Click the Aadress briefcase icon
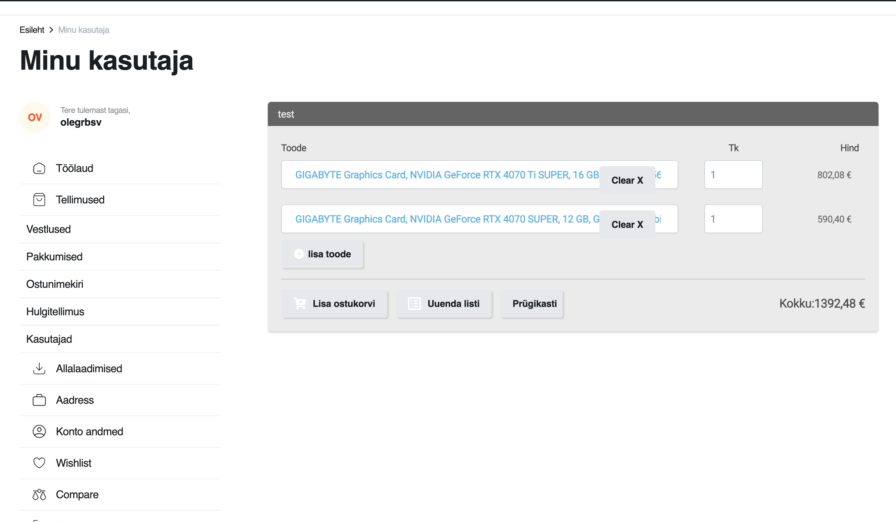The width and height of the screenshot is (896, 522). [39, 400]
